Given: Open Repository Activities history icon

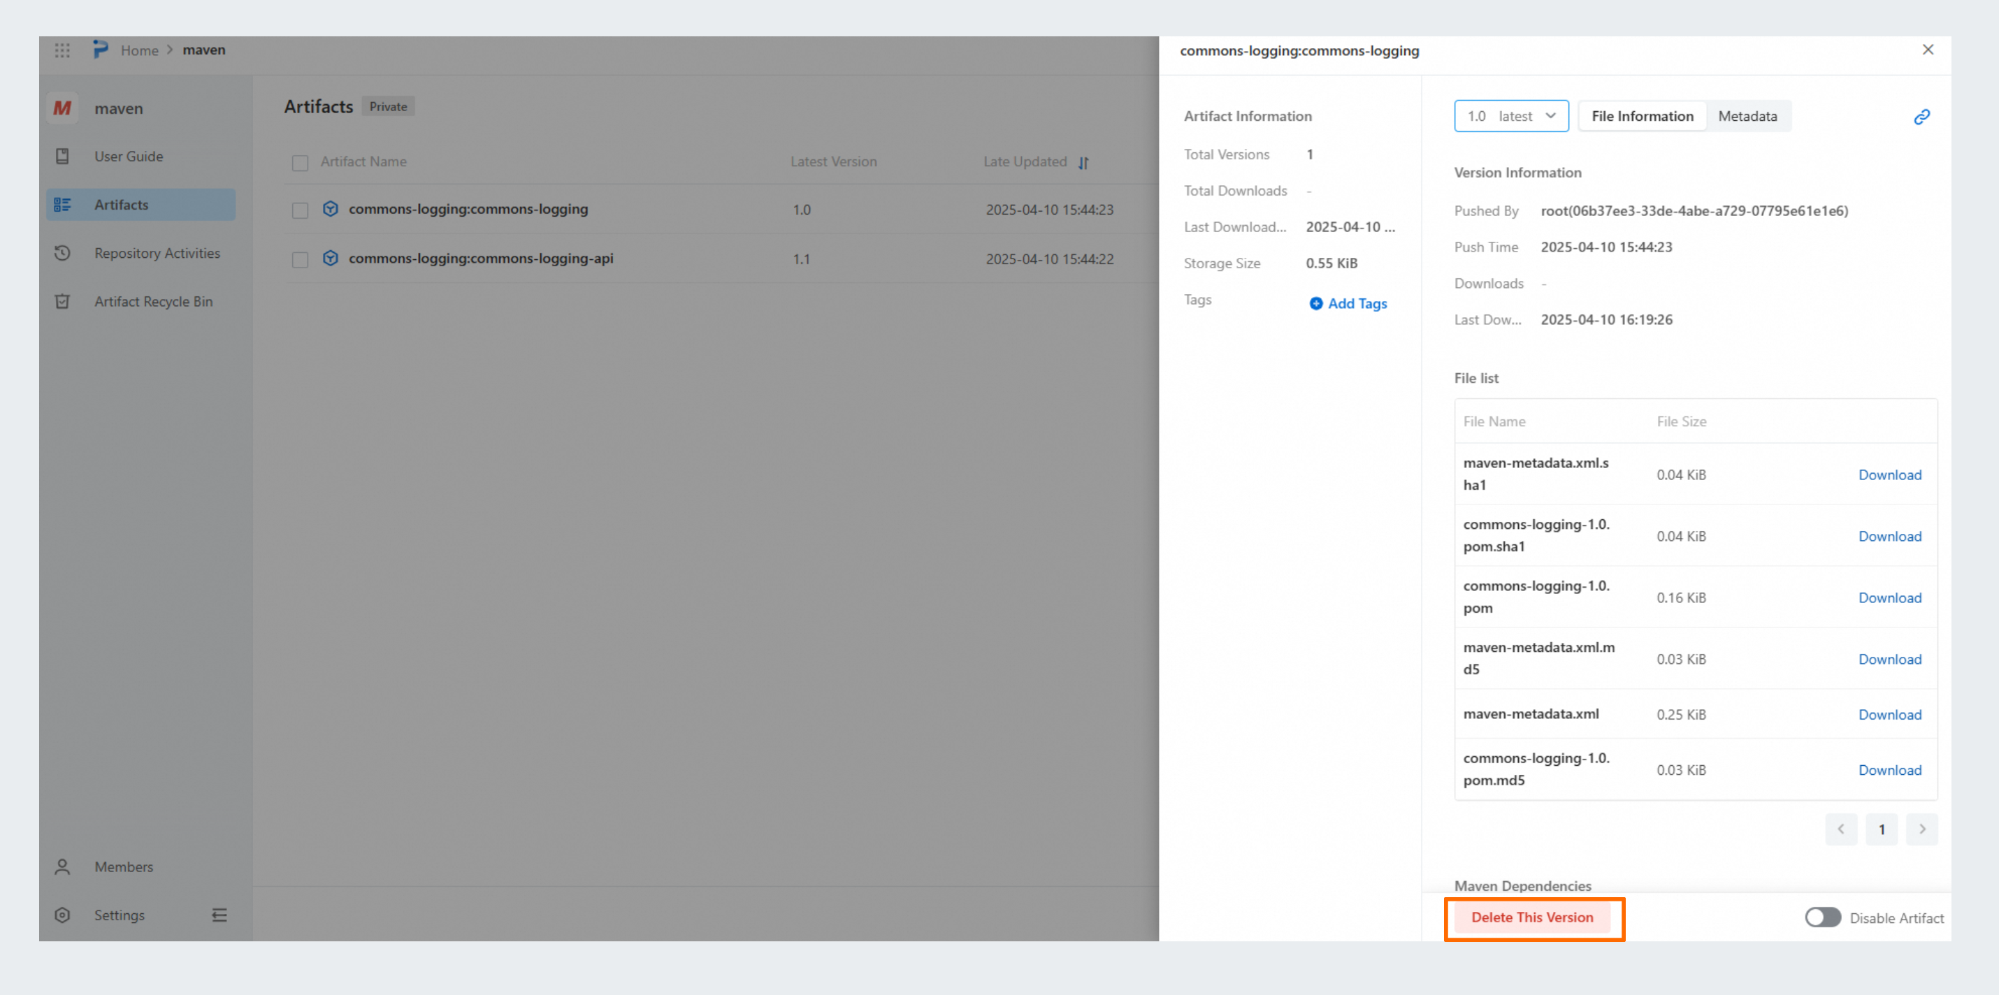Looking at the screenshot, I should click(x=63, y=253).
